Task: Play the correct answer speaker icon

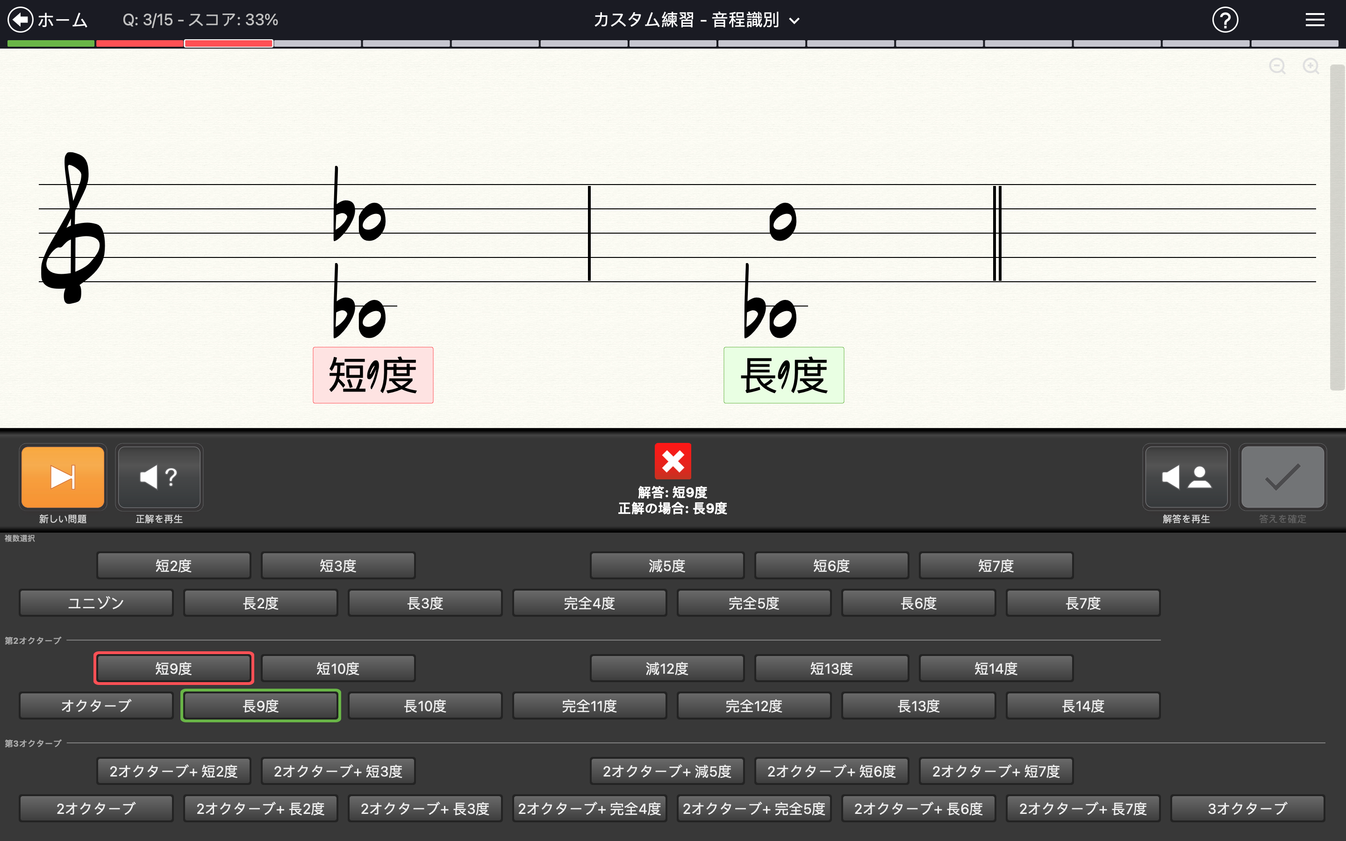Action: point(159,477)
